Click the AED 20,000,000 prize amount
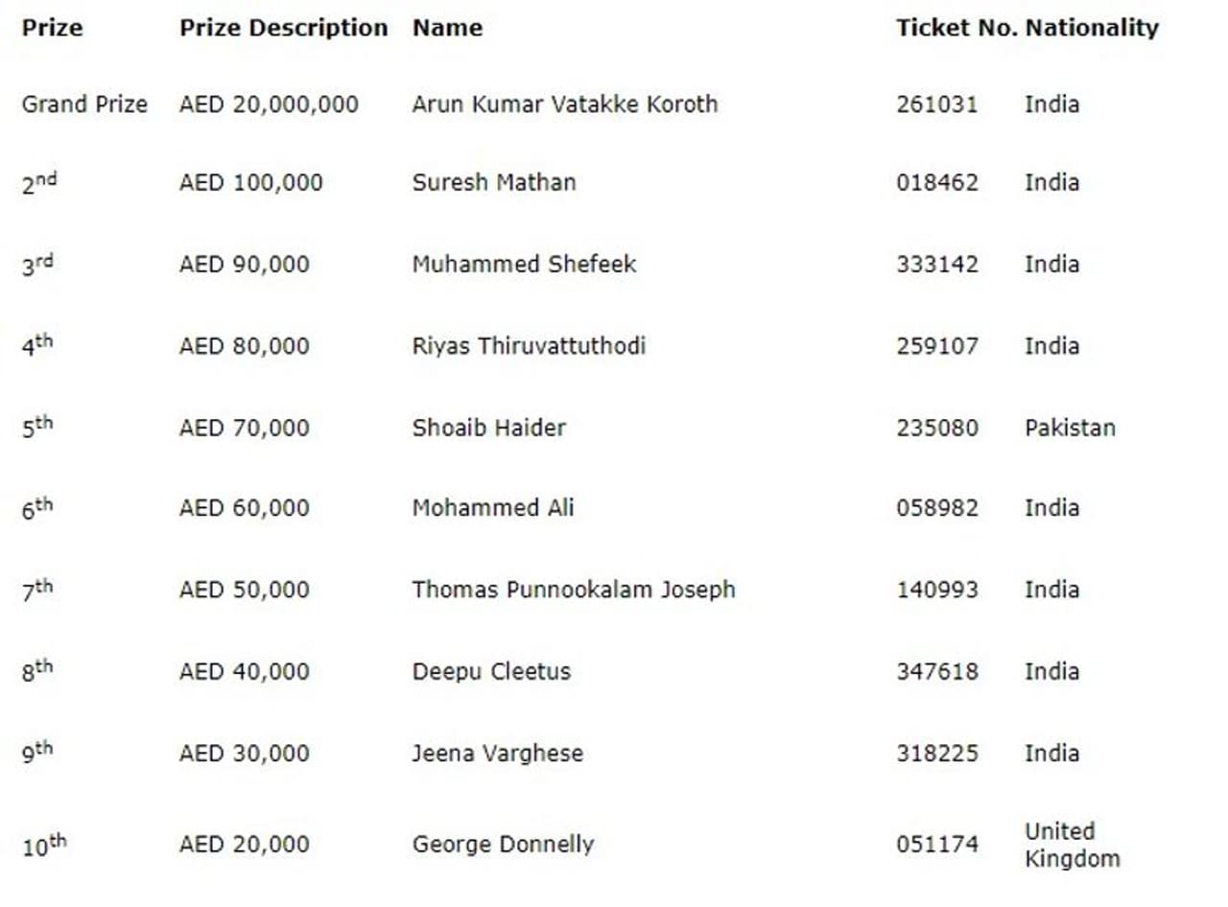This screenshot has height=907, width=1228. coord(269,104)
